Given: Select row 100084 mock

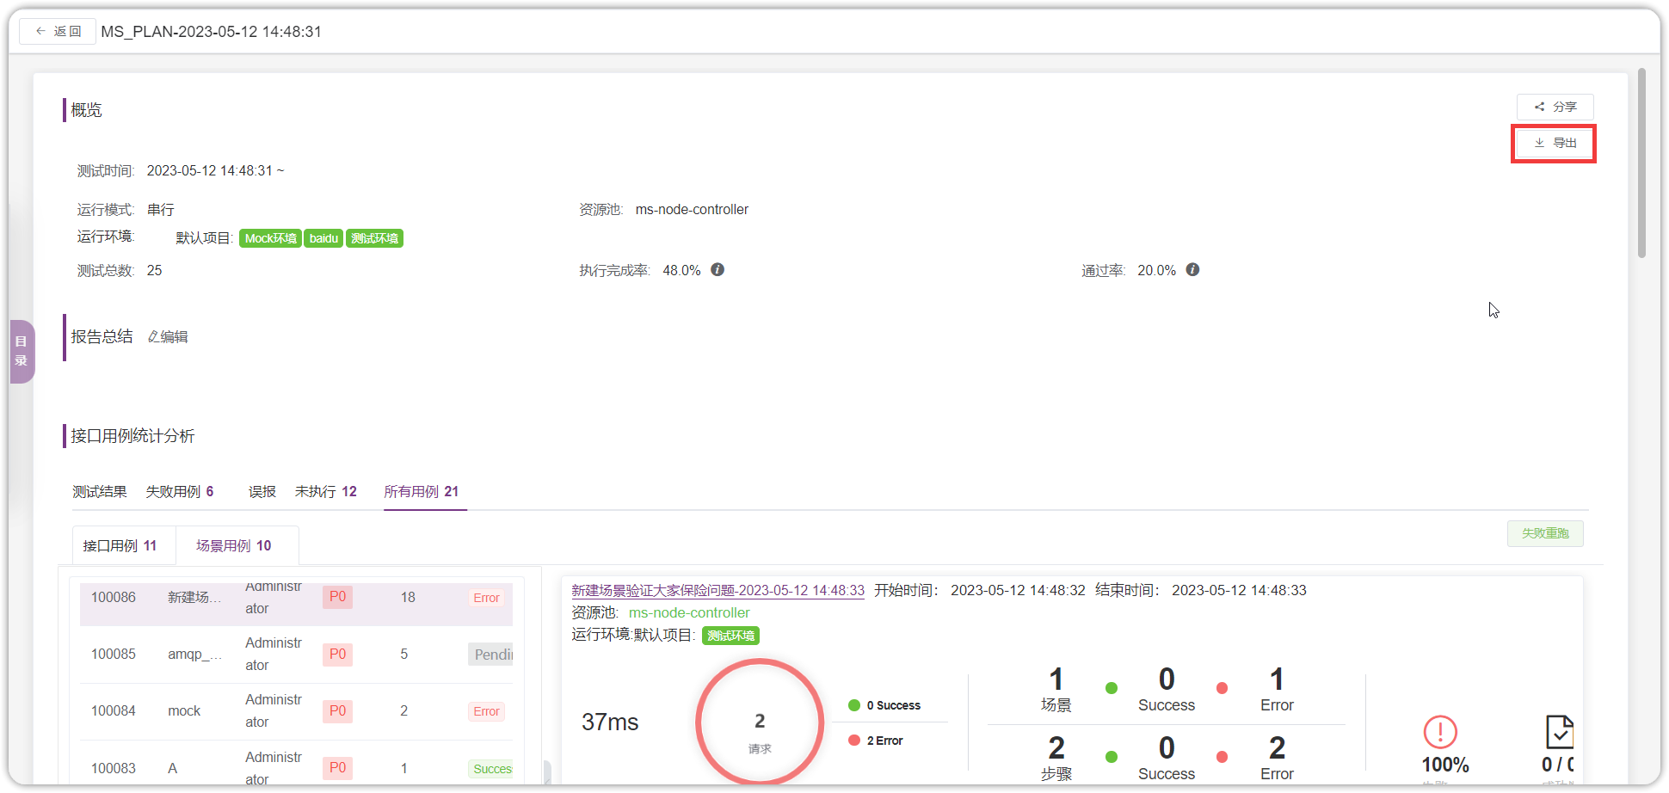Looking at the screenshot, I should pyautogui.click(x=296, y=711).
